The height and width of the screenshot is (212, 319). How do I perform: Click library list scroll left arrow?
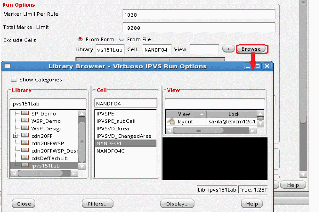tap(14, 173)
